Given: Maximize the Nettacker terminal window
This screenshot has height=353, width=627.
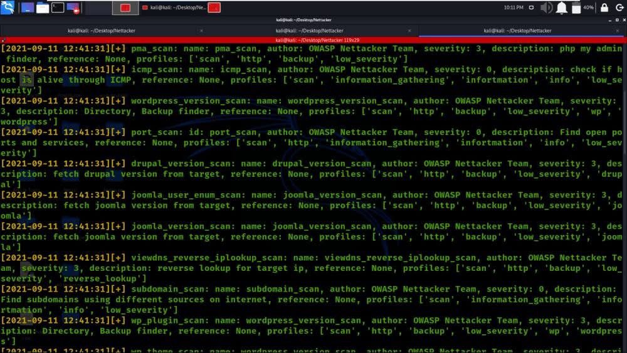Looking at the screenshot, I should point(617,20).
